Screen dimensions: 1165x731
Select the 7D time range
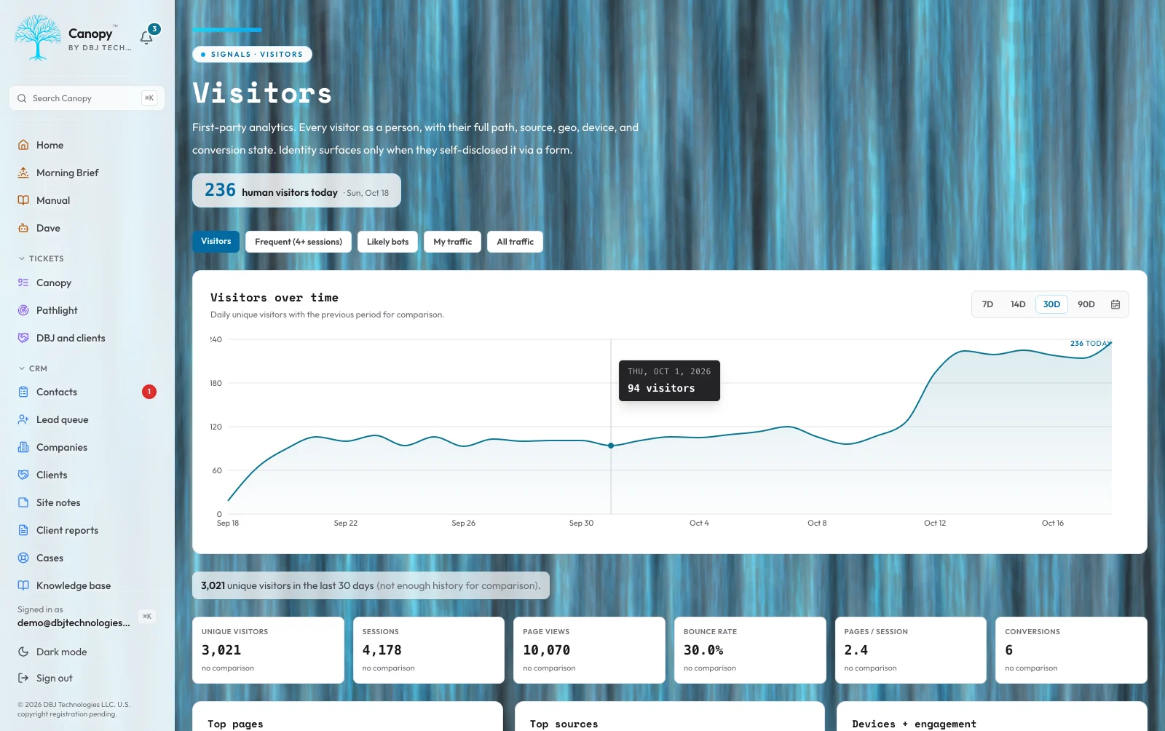987,304
